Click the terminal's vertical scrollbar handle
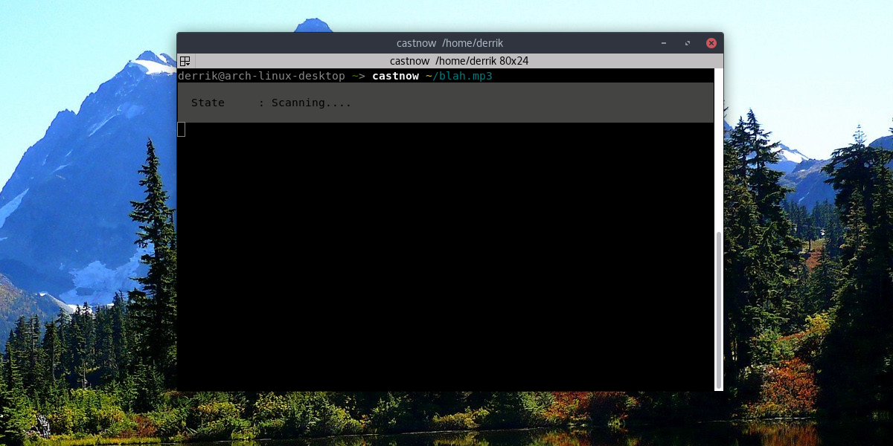Viewport: 893px width, 446px height. click(718, 310)
